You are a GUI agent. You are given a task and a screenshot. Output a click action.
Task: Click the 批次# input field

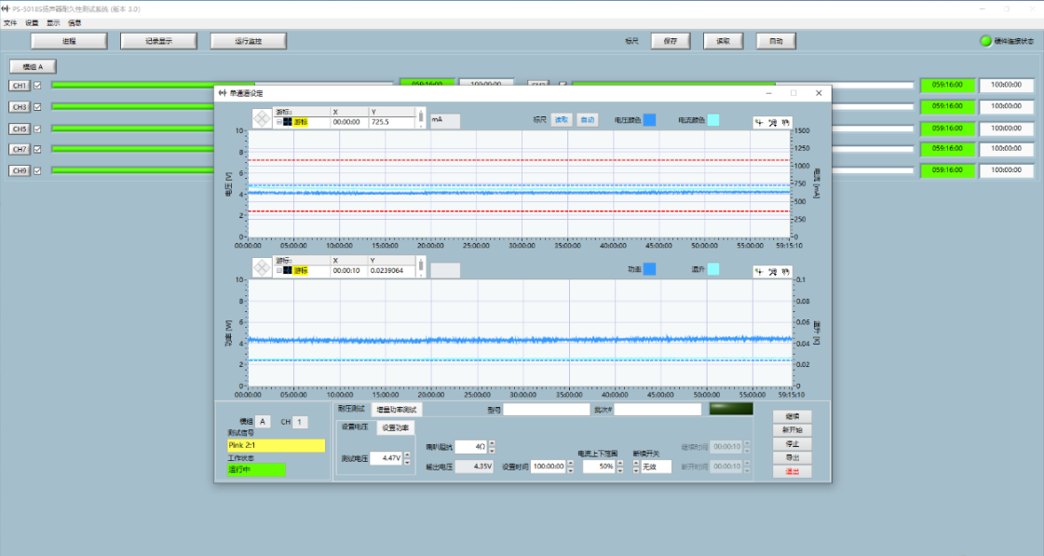[x=658, y=410]
